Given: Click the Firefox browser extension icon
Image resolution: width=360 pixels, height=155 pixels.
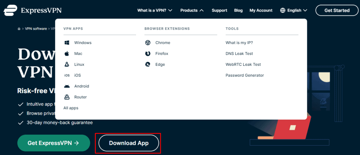Looking at the screenshot, I should click(x=148, y=54).
